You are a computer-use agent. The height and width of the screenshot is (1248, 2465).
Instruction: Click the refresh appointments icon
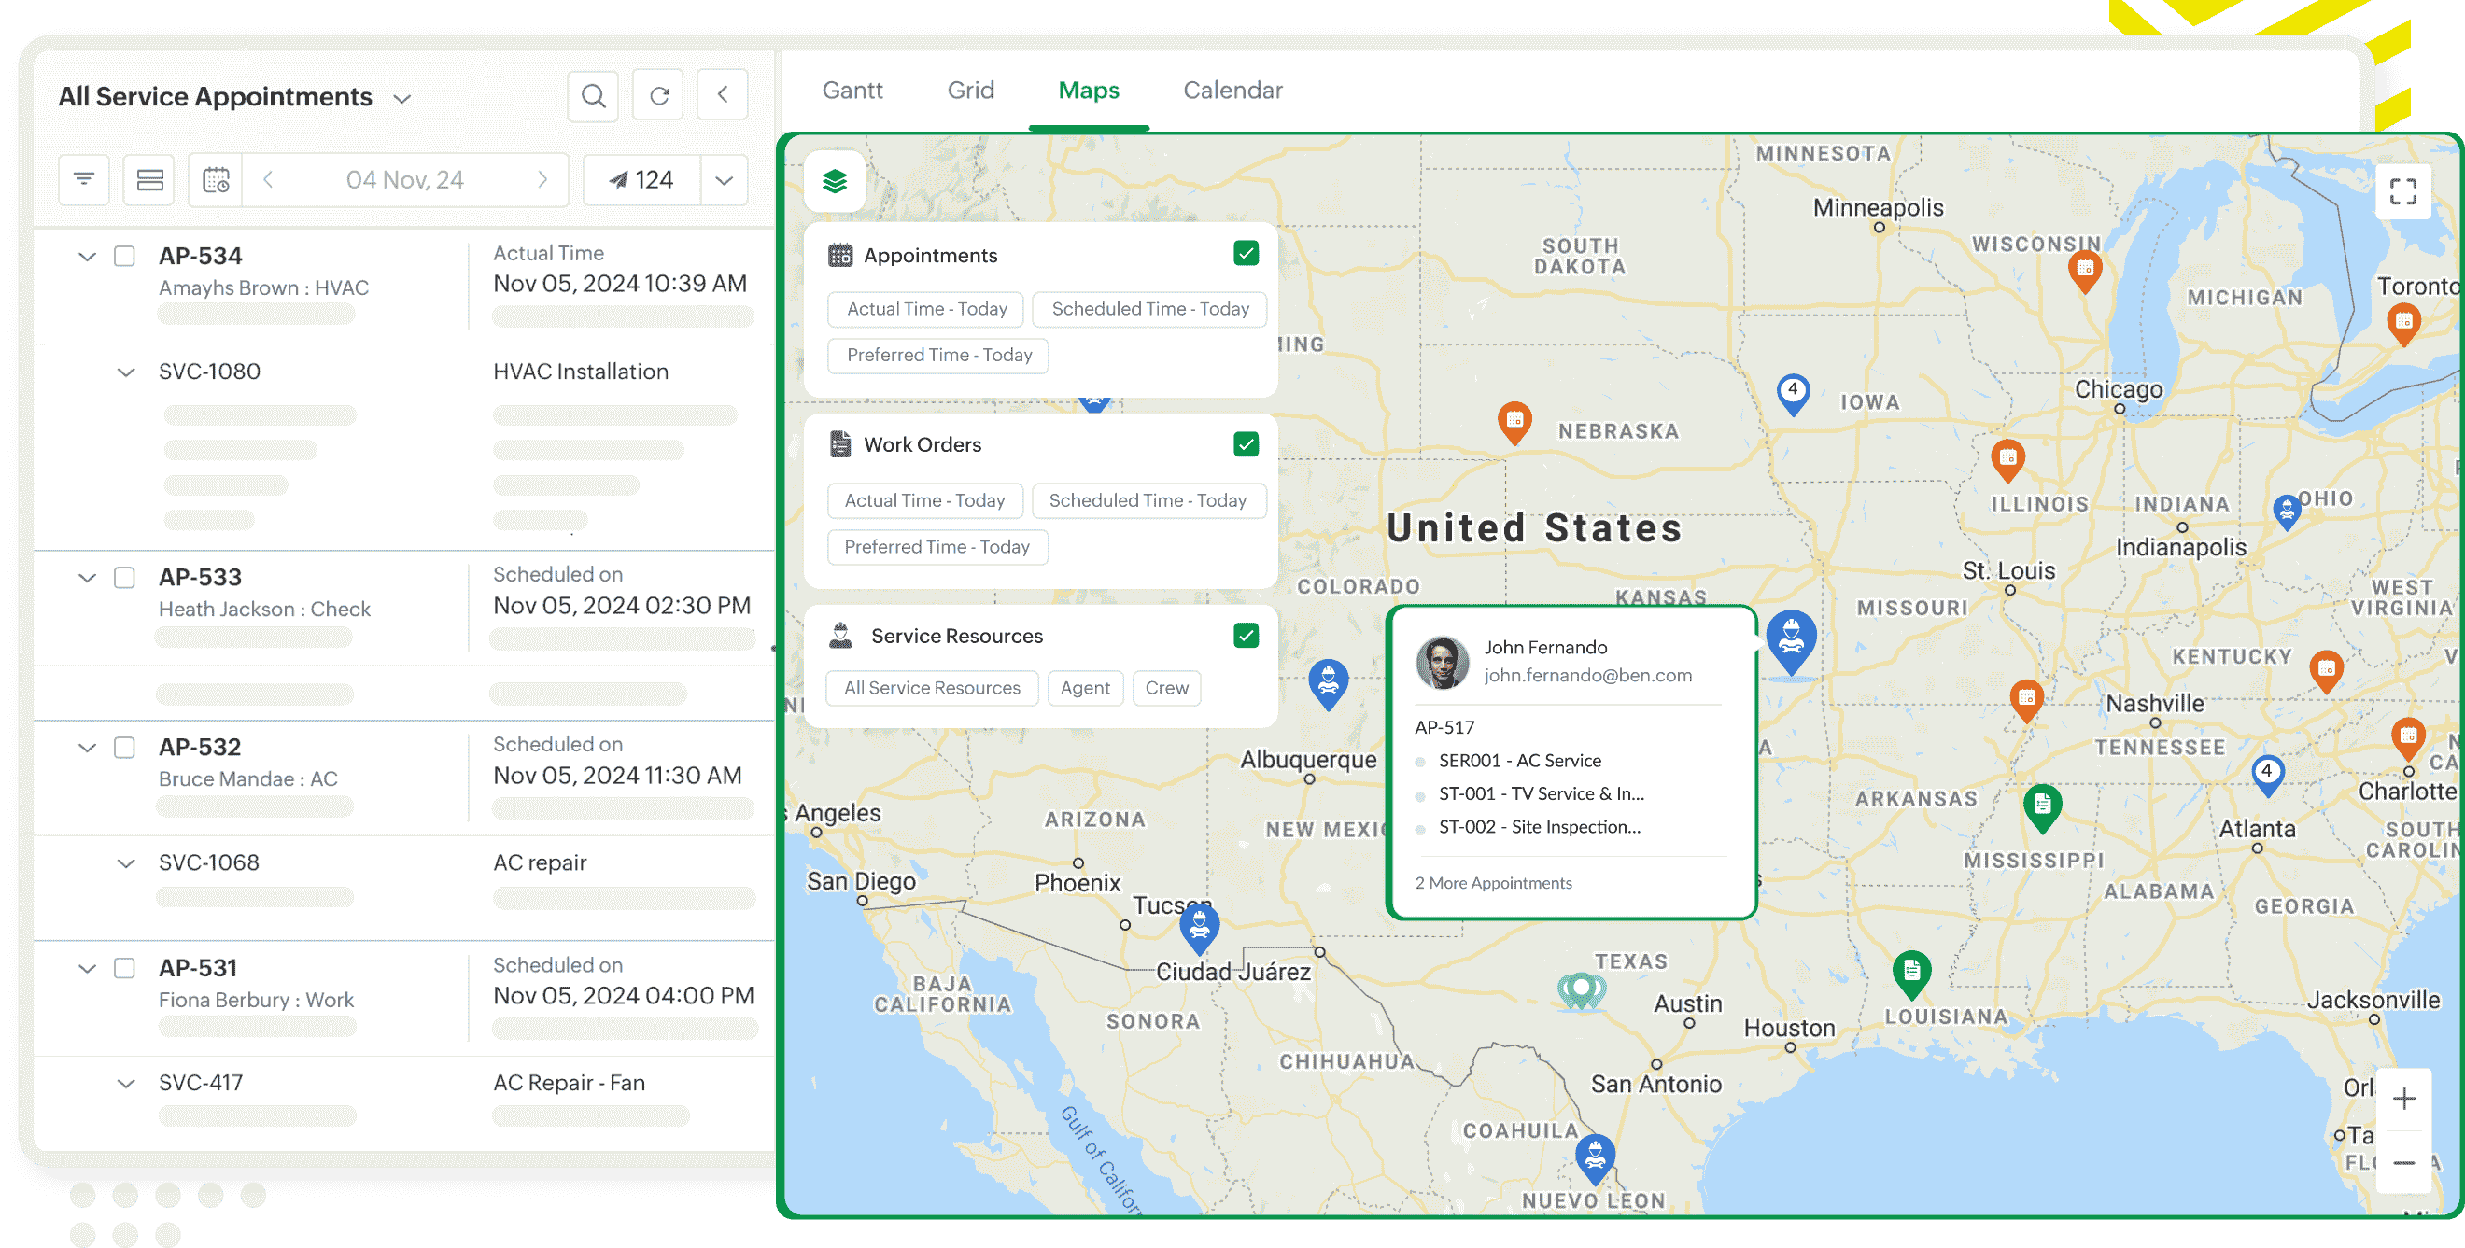pyautogui.click(x=658, y=95)
